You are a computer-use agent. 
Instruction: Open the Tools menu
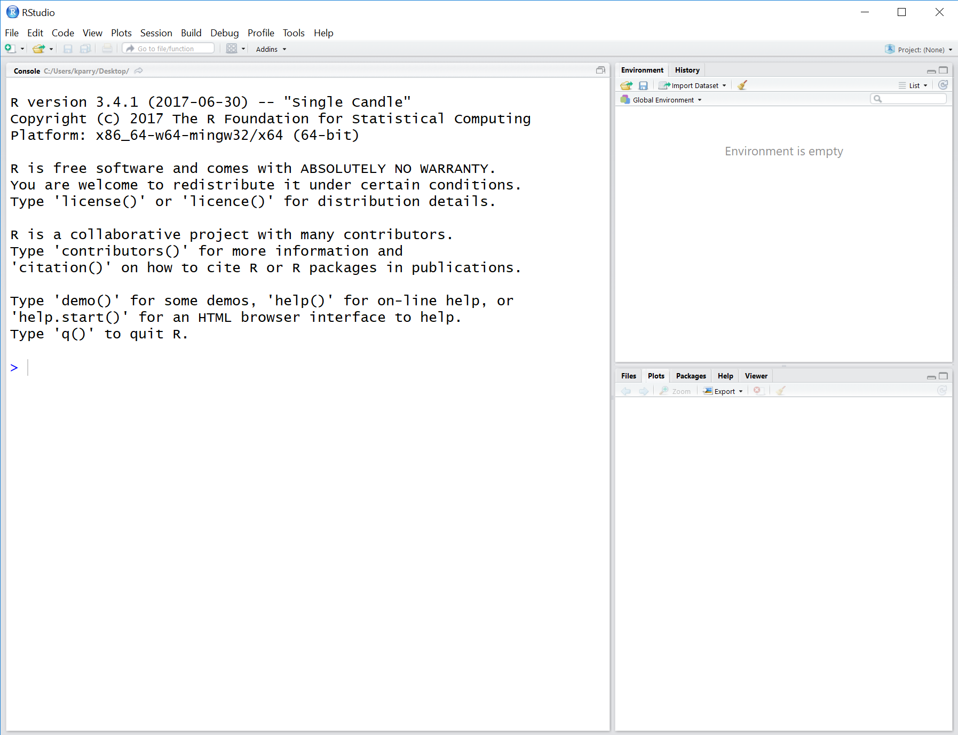pyautogui.click(x=294, y=33)
